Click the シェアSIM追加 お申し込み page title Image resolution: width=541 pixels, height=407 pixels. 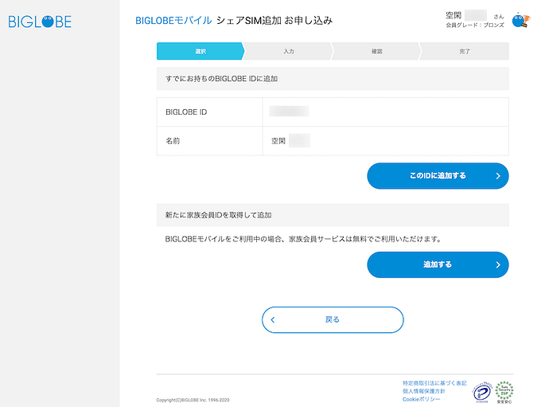pos(274,21)
